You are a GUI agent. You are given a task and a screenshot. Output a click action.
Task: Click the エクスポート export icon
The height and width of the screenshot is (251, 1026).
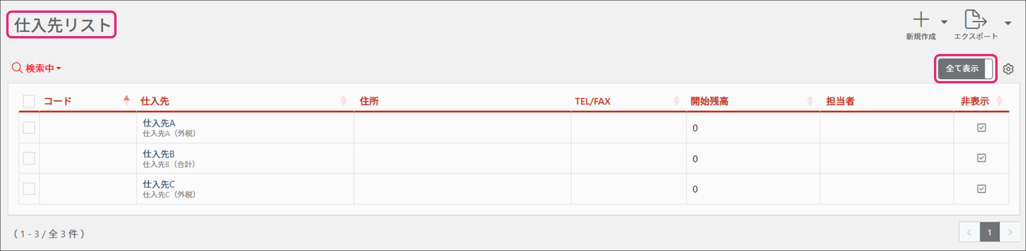pos(975,20)
